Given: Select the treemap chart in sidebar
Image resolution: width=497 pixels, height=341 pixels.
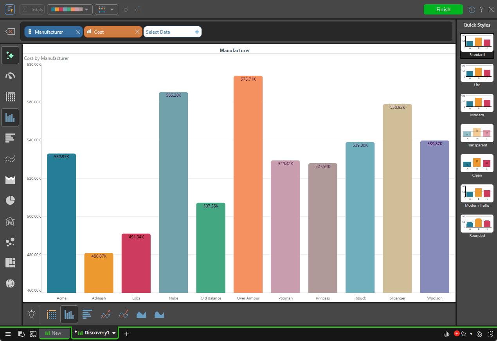Looking at the screenshot, I should tap(10, 263).
